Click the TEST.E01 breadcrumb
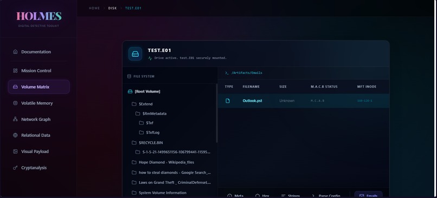Image resolution: width=437 pixels, height=198 pixels. (133, 8)
